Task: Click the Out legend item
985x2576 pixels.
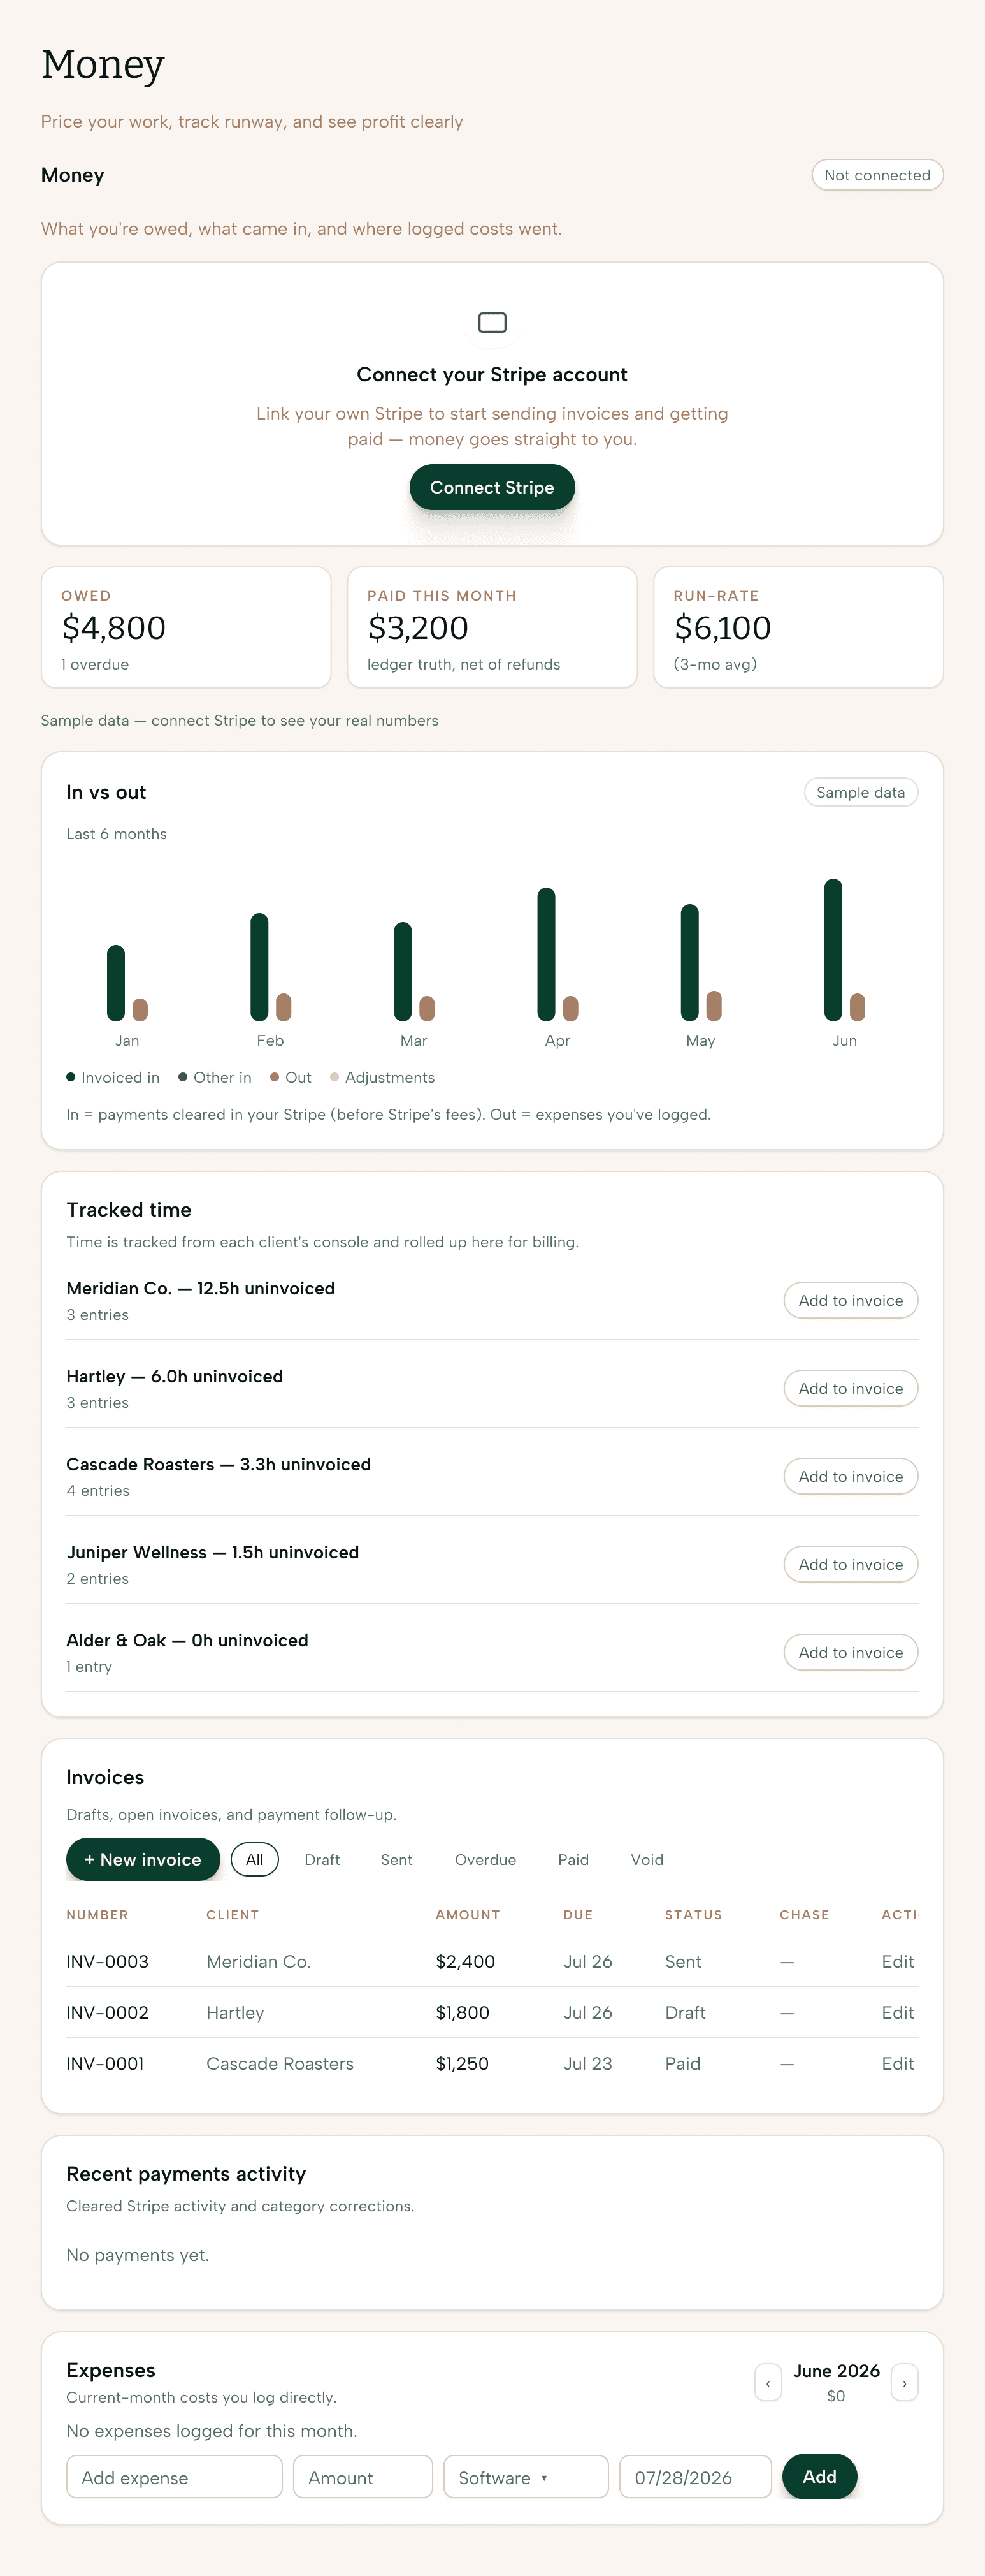Action: (291, 1077)
